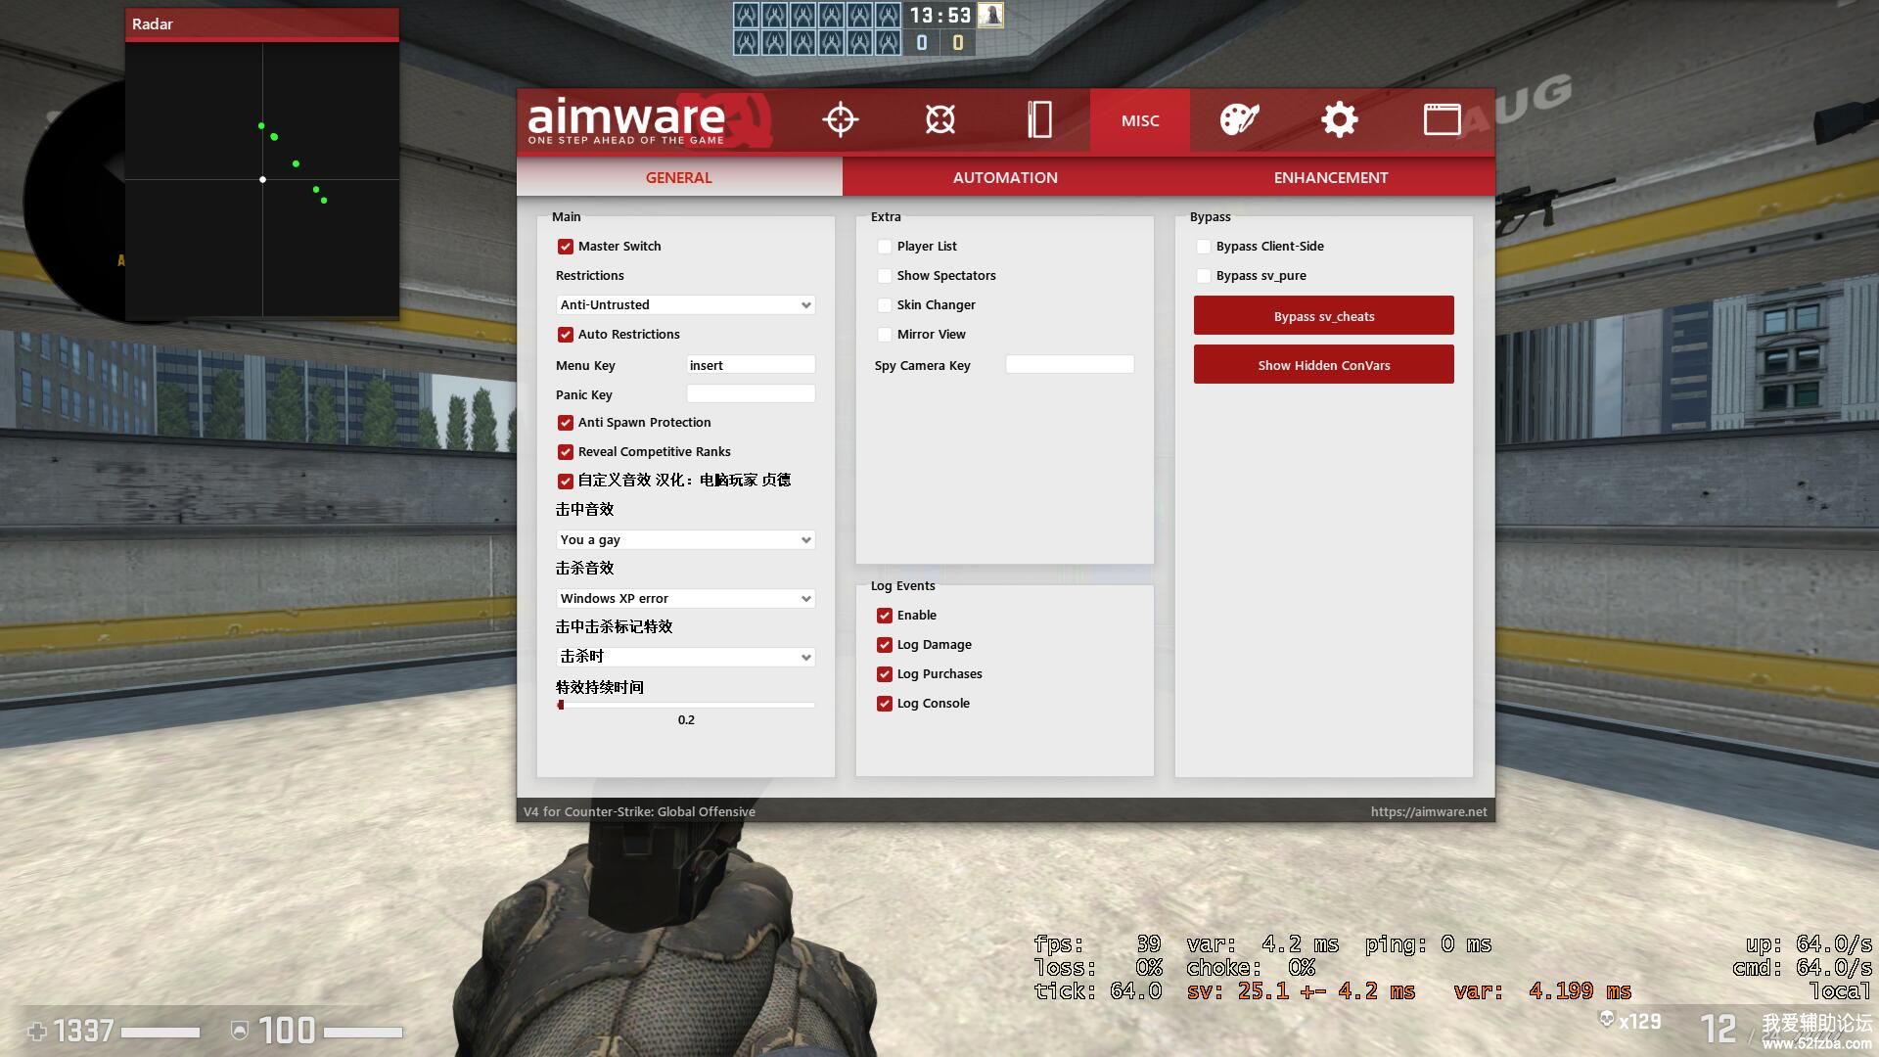This screenshot has height=1057, width=1879.
Task: Click 'V4 for Counter-Strike: Global Offensive' text
Action: click(x=639, y=811)
